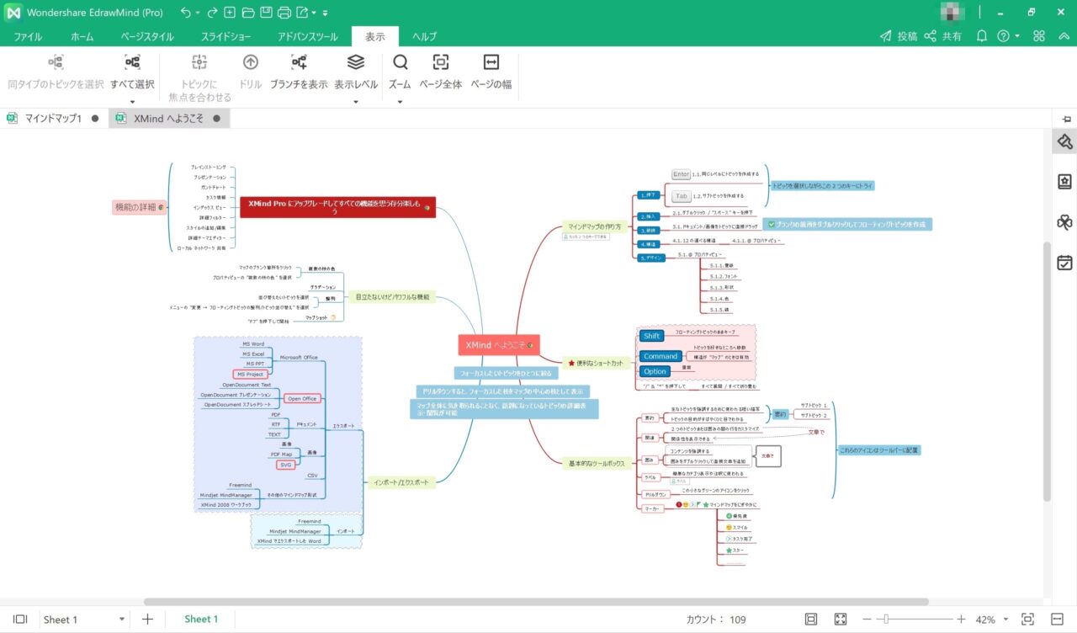Viewport: 1077px width, 633px height.
Task: Click the 共有 (Share) button
Action: point(943,36)
